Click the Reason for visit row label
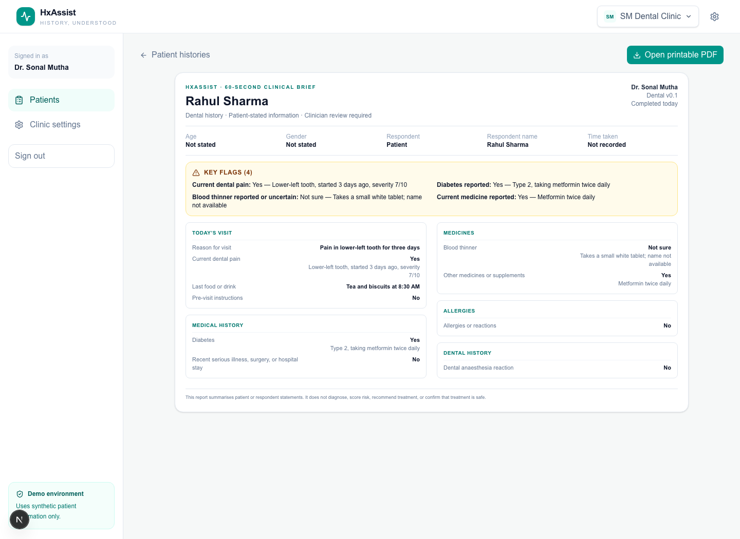Viewport: 740px width, 539px height. click(x=212, y=247)
